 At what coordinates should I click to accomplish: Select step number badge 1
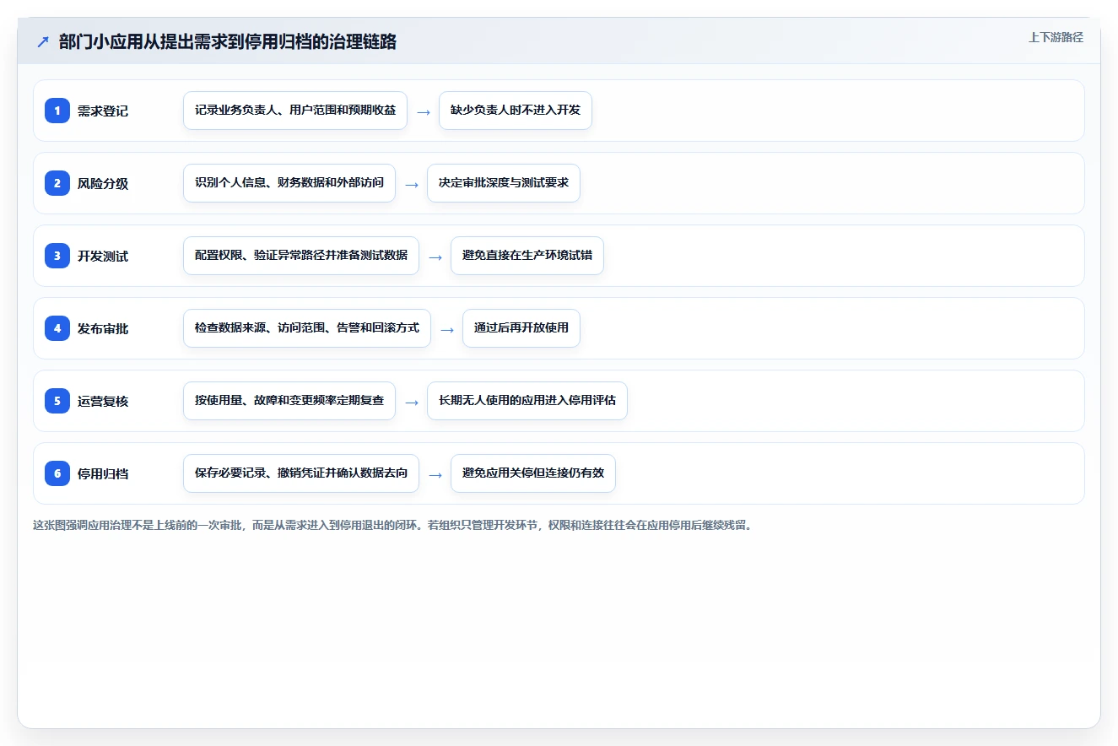(57, 111)
